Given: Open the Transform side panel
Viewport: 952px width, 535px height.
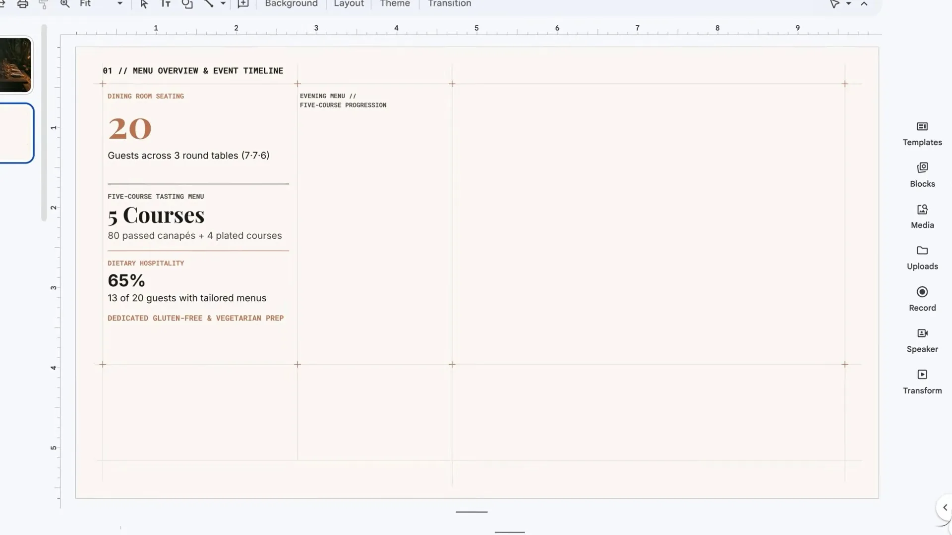Looking at the screenshot, I should click(922, 382).
